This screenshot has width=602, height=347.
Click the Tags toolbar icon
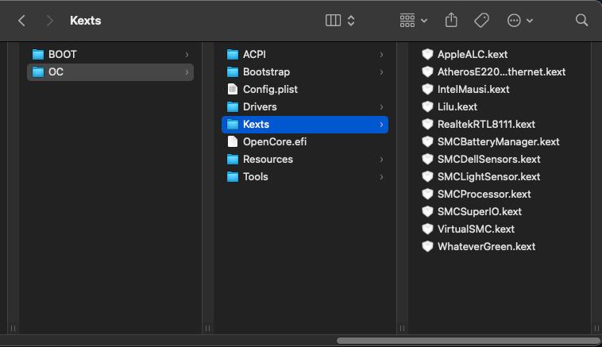(481, 21)
